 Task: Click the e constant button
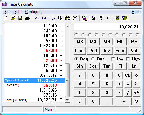(80, 101)
